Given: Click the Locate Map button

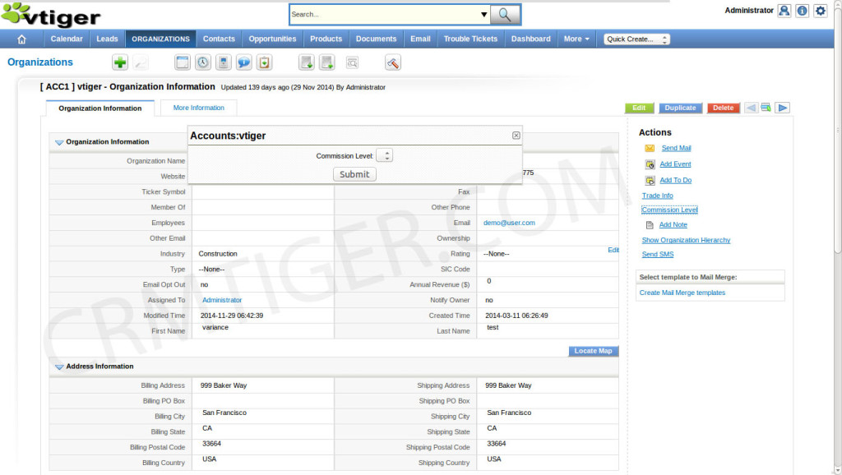Looking at the screenshot, I should tap(593, 351).
